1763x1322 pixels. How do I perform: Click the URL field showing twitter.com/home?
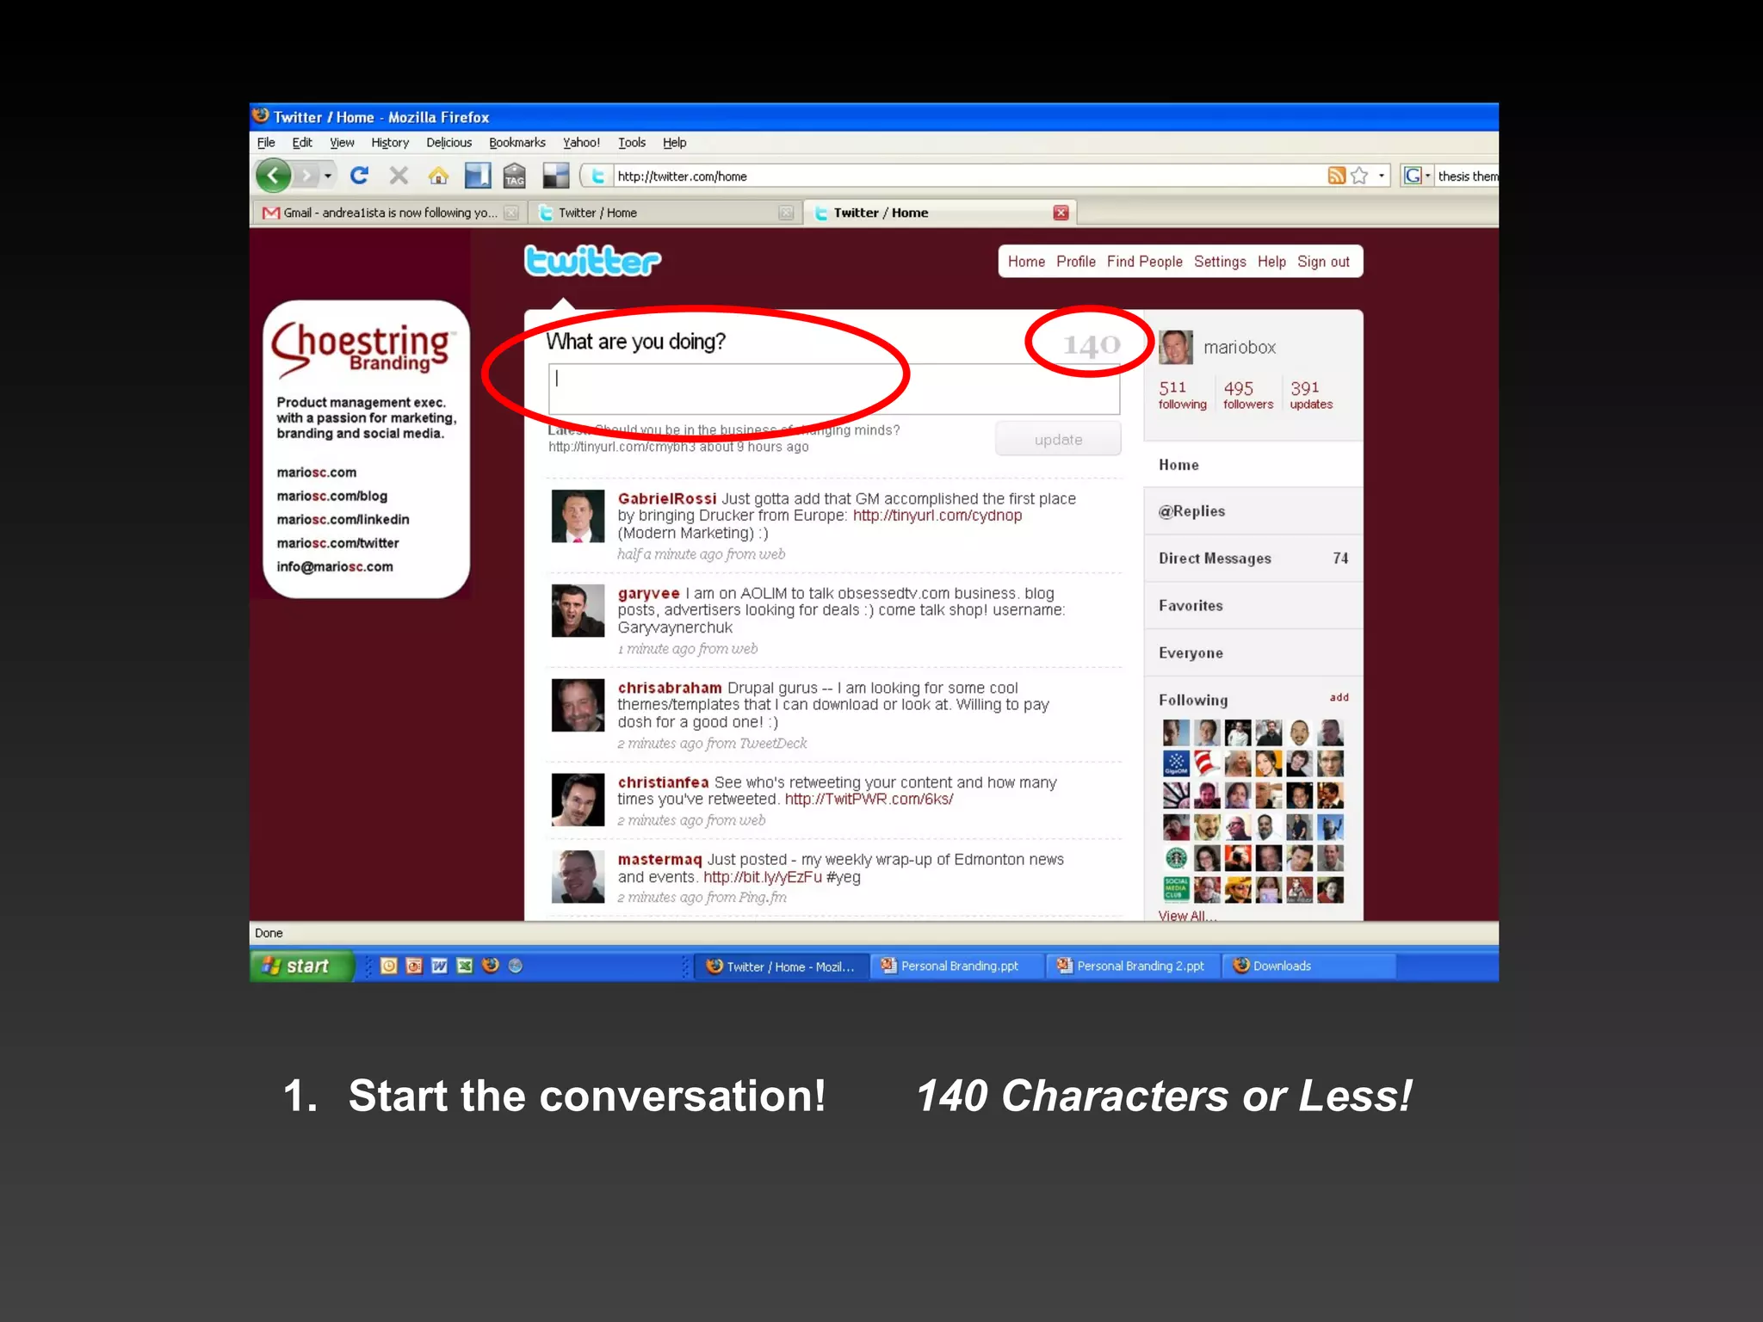coord(968,176)
